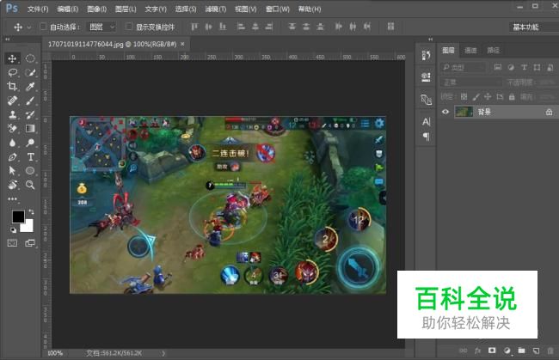Hide the 背景 layer with eye icon
The height and width of the screenshot is (360, 559).
point(445,112)
